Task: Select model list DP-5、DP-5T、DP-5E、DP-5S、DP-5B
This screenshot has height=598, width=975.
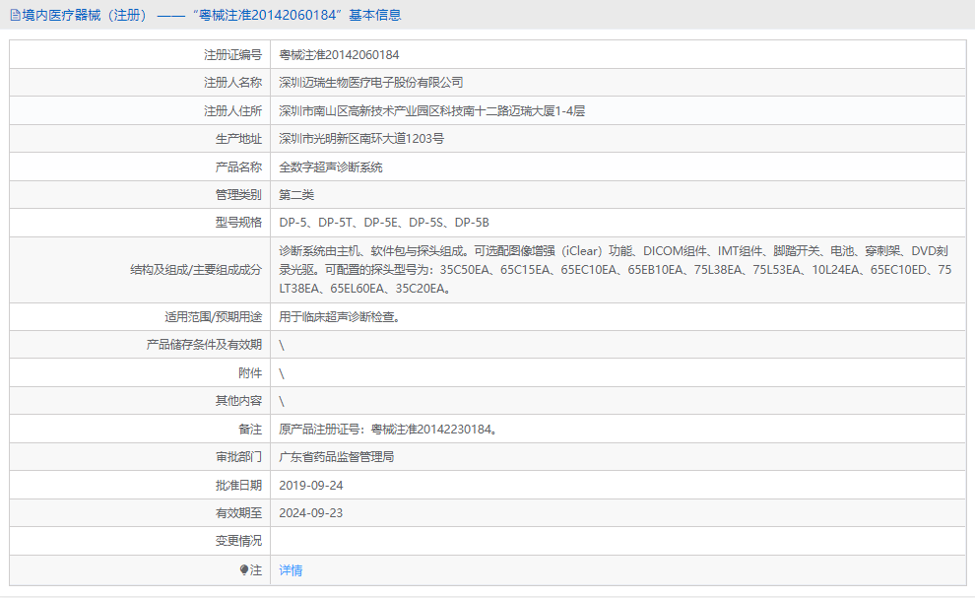Action: [x=384, y=223]
